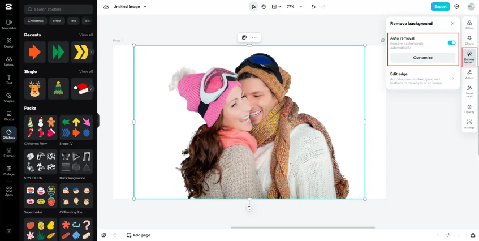The width and height of the screenshot is (479, 241).
Task: Open the Adjust tool on right toolbar
Action: [469, 75]
